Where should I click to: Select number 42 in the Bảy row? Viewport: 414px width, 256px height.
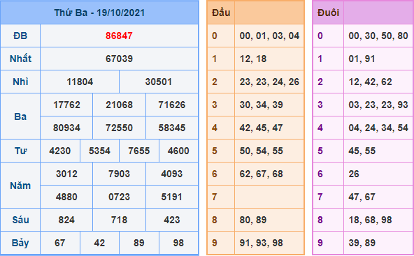[x=99, y=243]
